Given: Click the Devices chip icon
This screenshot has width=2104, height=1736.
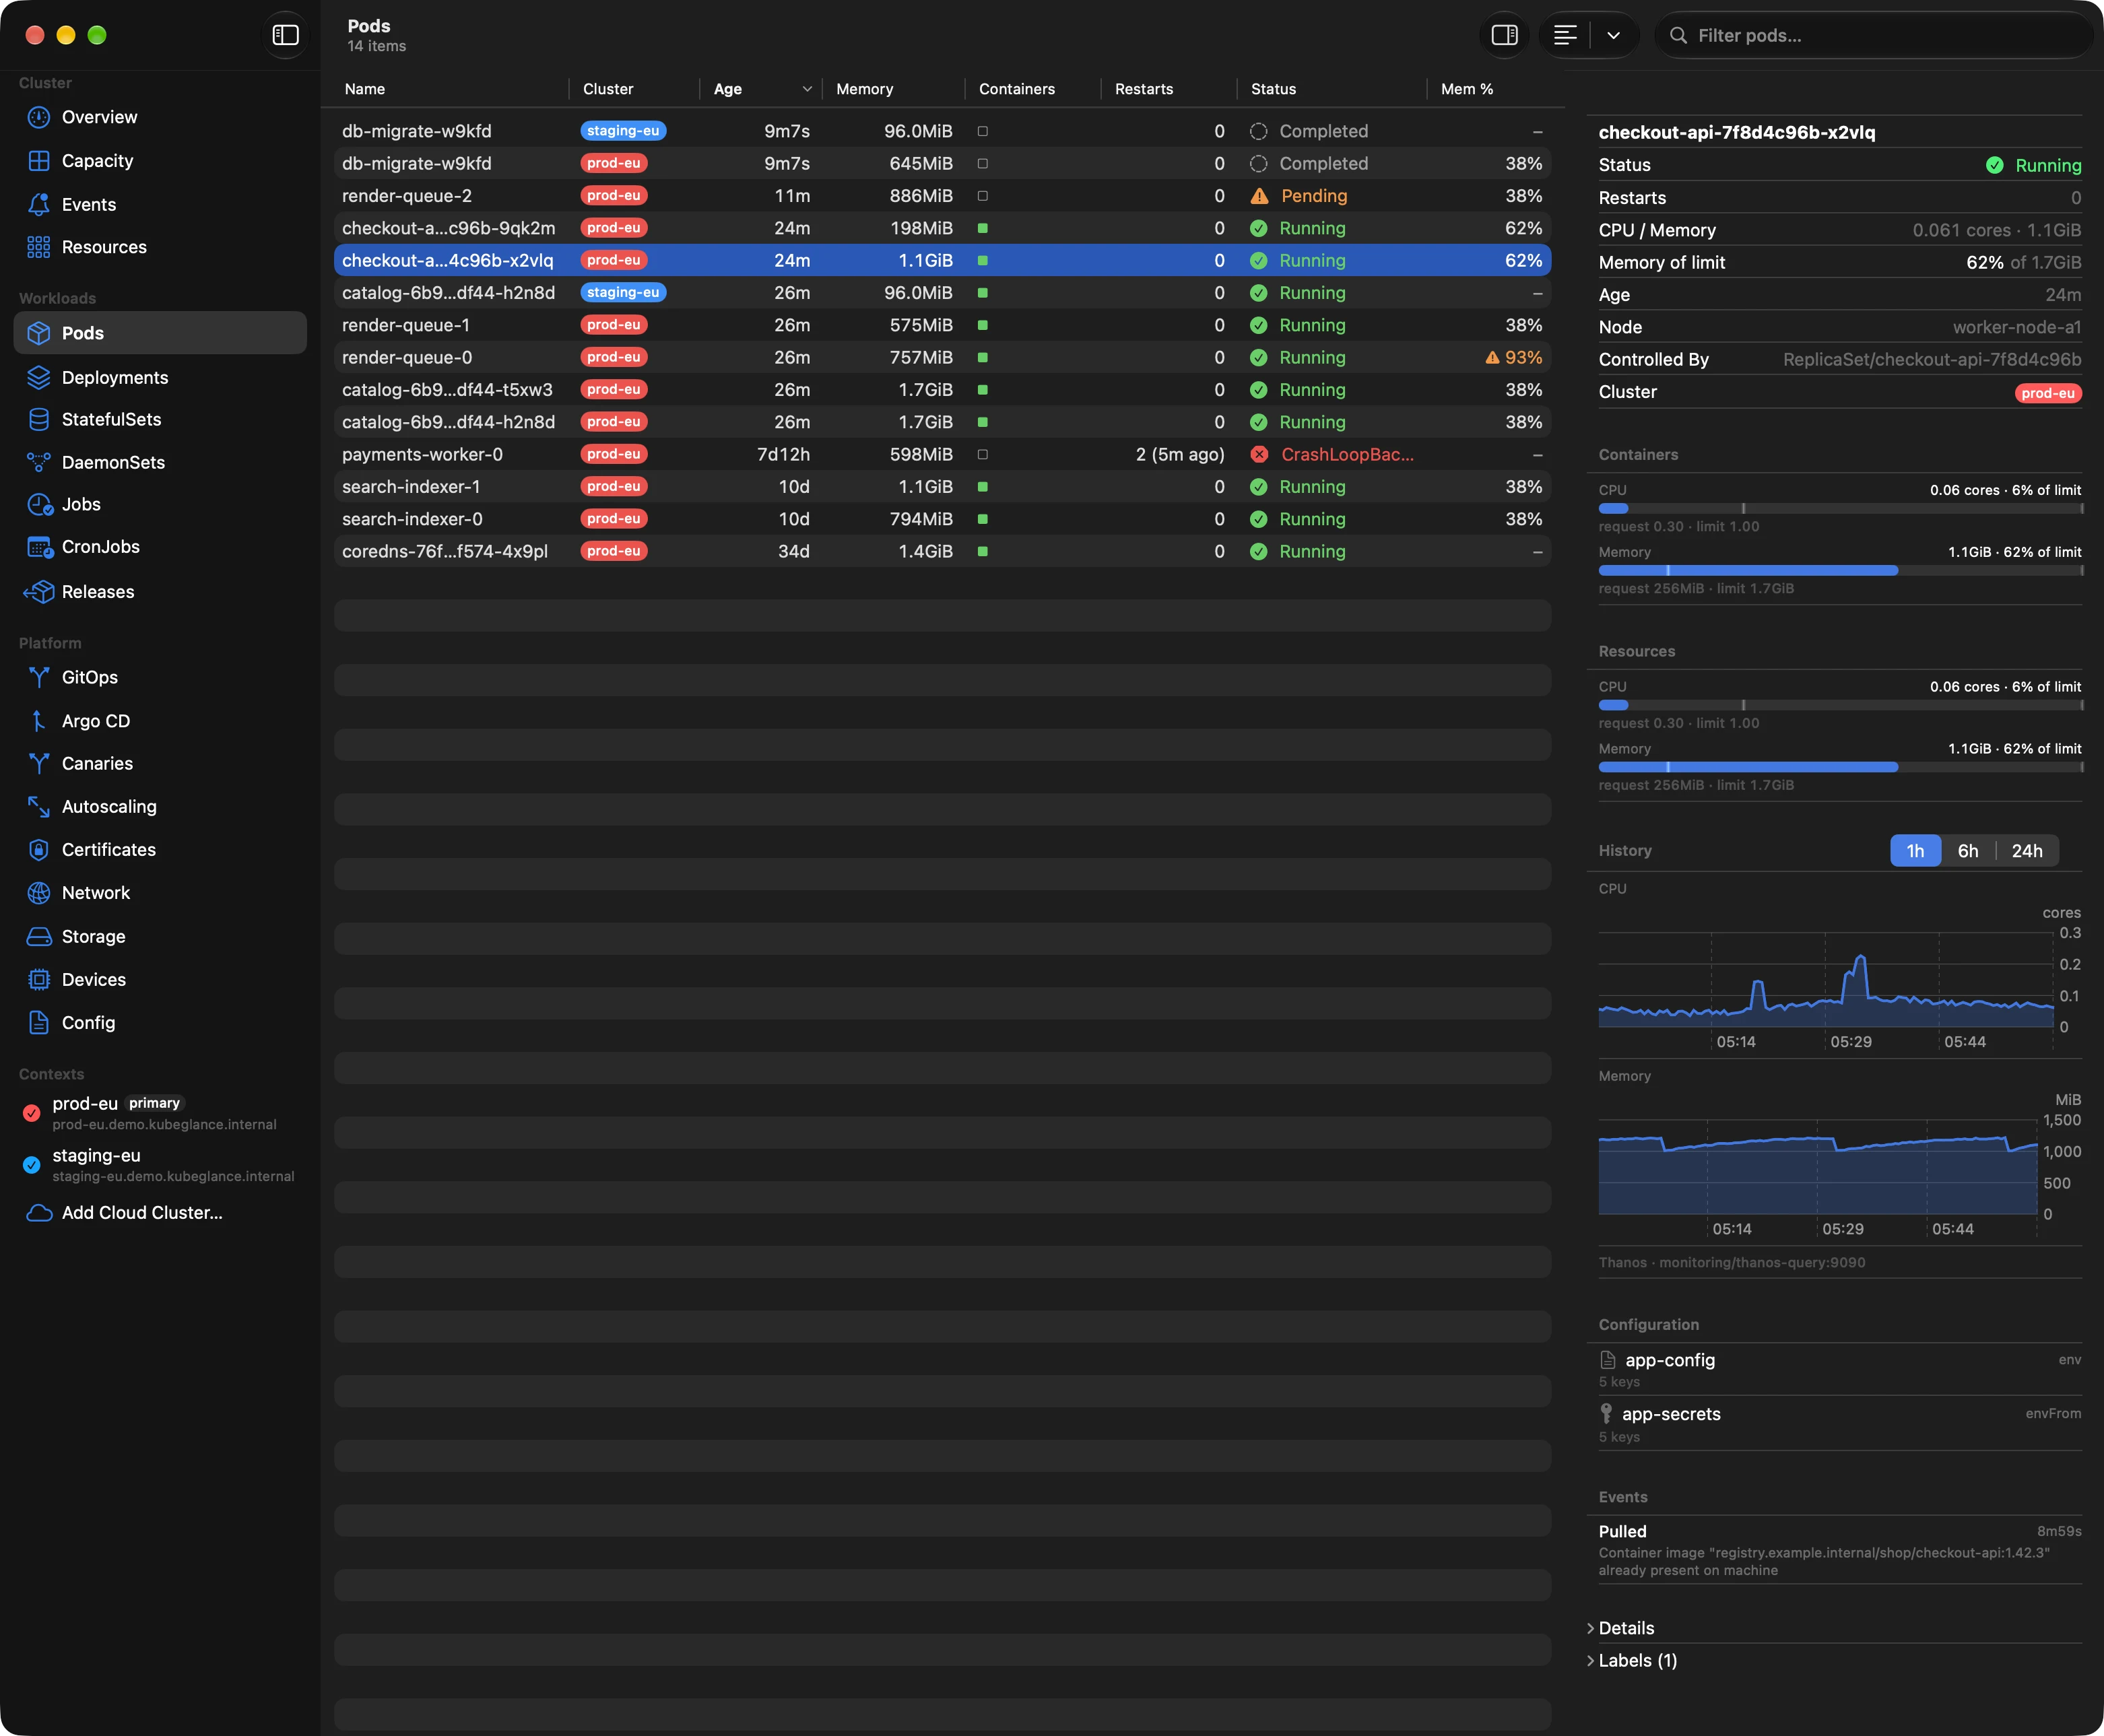Looking at the screenshot, I should coord(38,979).
